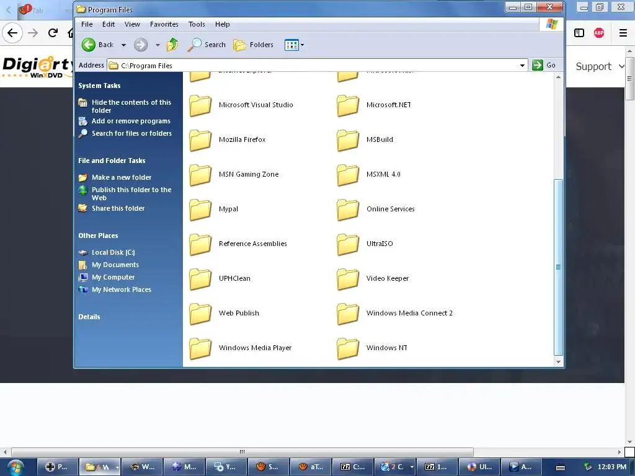The height and width of the screenshot is (476, 635).
Task: Open the Tools menu
Action: [x=197, y=24]
